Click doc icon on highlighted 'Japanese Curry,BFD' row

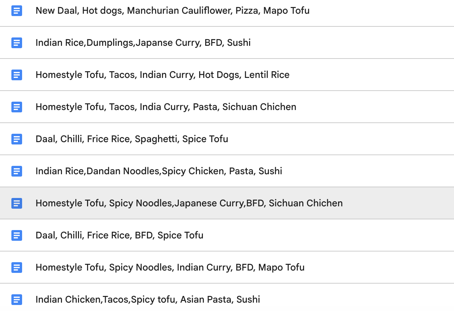point(17,203)
